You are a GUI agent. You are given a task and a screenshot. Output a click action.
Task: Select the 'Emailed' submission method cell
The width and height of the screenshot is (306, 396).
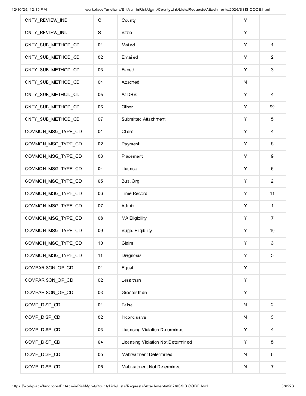tap(175, 57)
